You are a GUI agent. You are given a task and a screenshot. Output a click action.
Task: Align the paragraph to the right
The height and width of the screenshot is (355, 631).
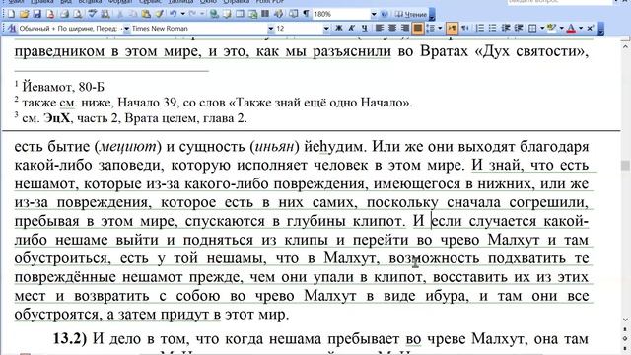[404, 28]
